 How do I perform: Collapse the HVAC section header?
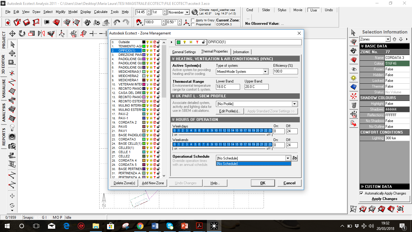[x=236, y=59]
